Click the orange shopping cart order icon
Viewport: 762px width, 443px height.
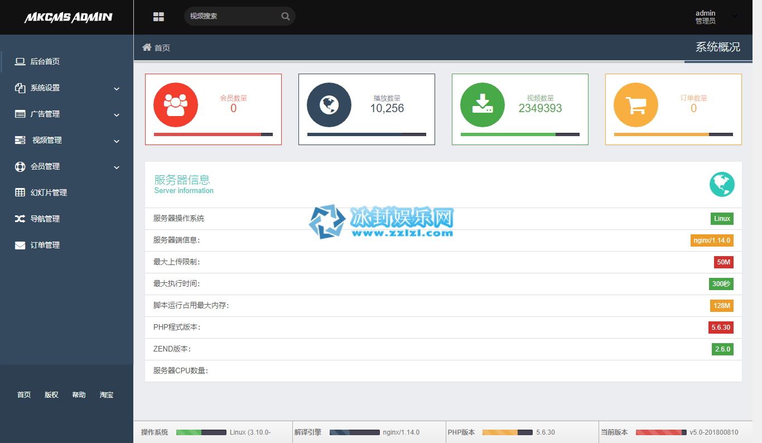[x=635, y=105]
